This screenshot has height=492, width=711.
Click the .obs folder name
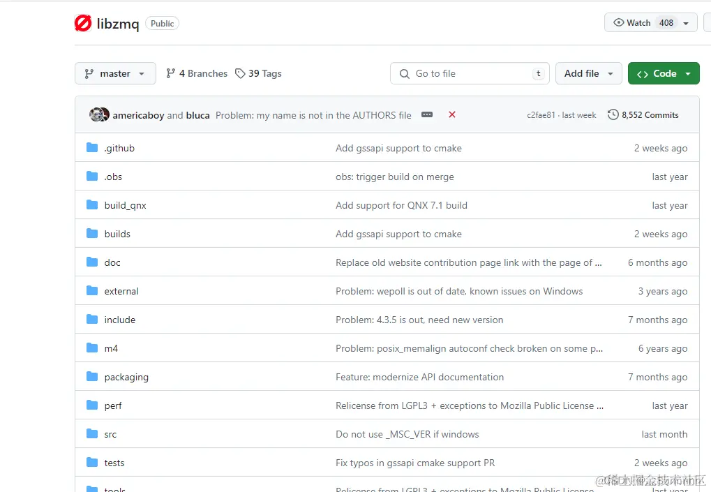pos(113,177)
